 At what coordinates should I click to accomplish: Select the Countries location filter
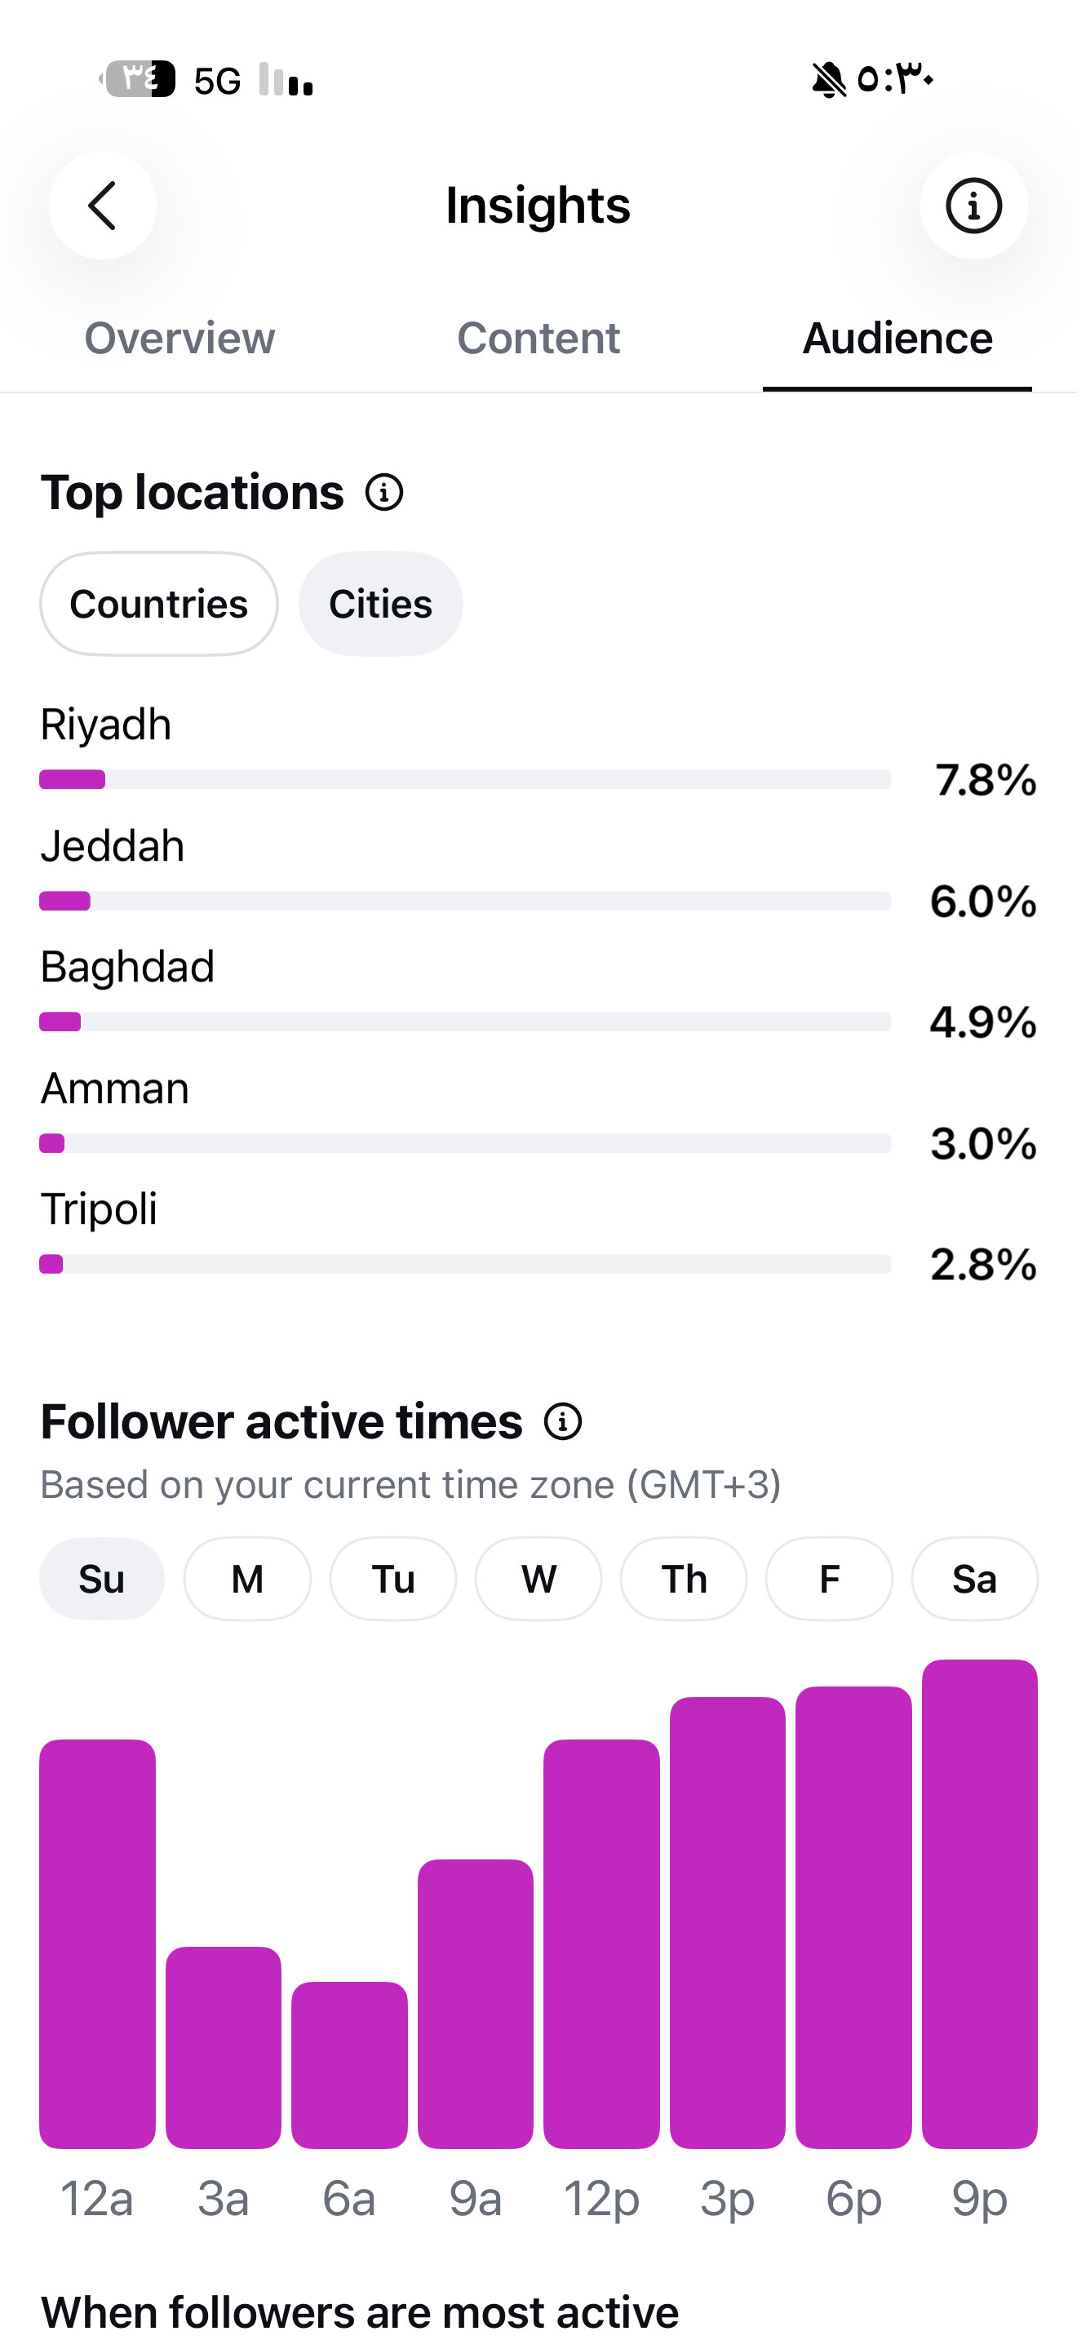coord(159,604)
